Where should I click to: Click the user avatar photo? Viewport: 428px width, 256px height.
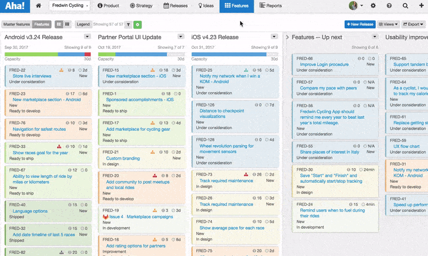[x=353, y=5]
